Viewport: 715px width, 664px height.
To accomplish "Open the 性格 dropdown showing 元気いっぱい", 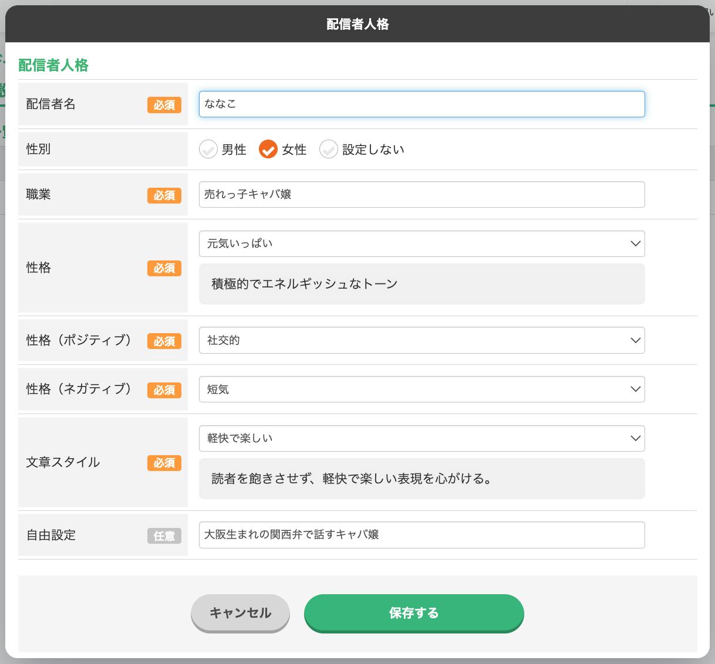I will pos(421,243).
